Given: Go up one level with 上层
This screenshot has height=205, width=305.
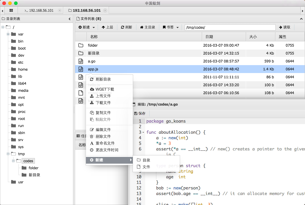Looking at the screenshot, I should tap(107, 27).
